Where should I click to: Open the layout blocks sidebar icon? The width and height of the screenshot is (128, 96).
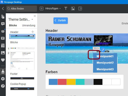(3, 46)
